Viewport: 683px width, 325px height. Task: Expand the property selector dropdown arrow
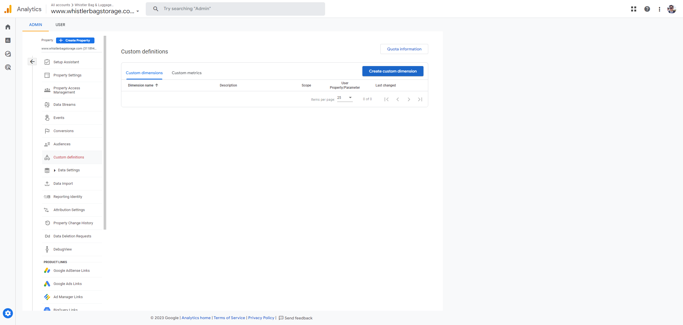coord(138,11)
